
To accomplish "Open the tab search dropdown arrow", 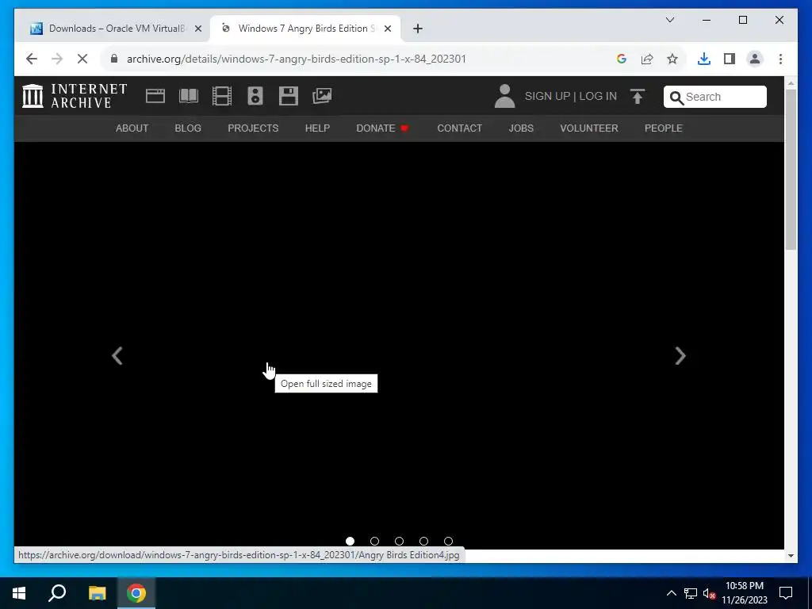I will 669,20.
